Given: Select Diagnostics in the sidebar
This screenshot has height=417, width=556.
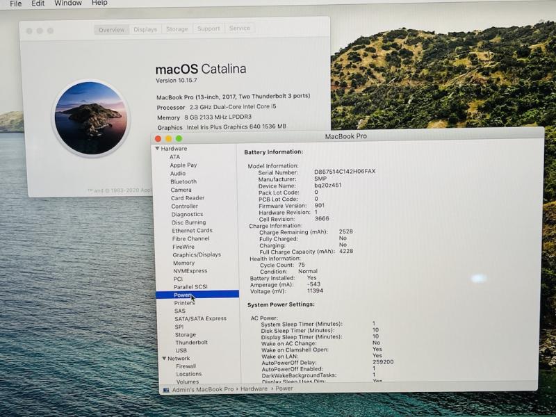Looking at the screenshot, I should pyautogui.click(x=187, y=214).
